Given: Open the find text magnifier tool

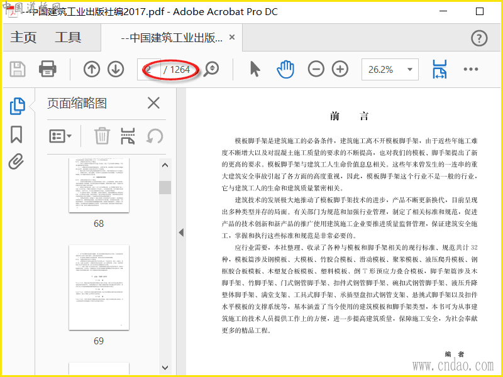Looking at the screenshot, I should pyautogui.click(x=212, y=69).
